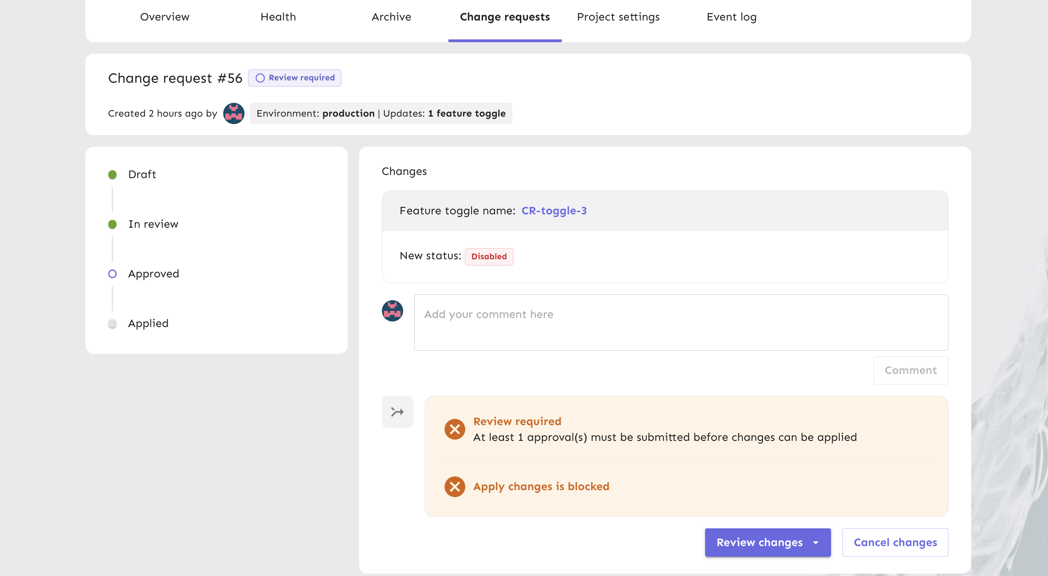Toggle the 'Disabled' new status badge
The height and width of the screenshot is (576, 1048).
(489, 256)
